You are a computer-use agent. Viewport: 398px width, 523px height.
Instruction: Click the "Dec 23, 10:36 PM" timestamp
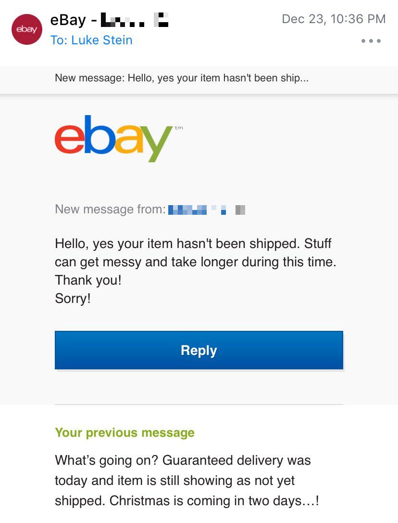pos(334,19)
